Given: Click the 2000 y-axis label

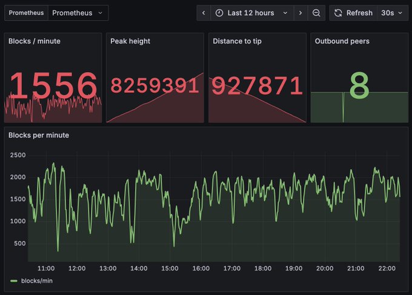Looking at the screenshot, I should (x=18, y=177).
